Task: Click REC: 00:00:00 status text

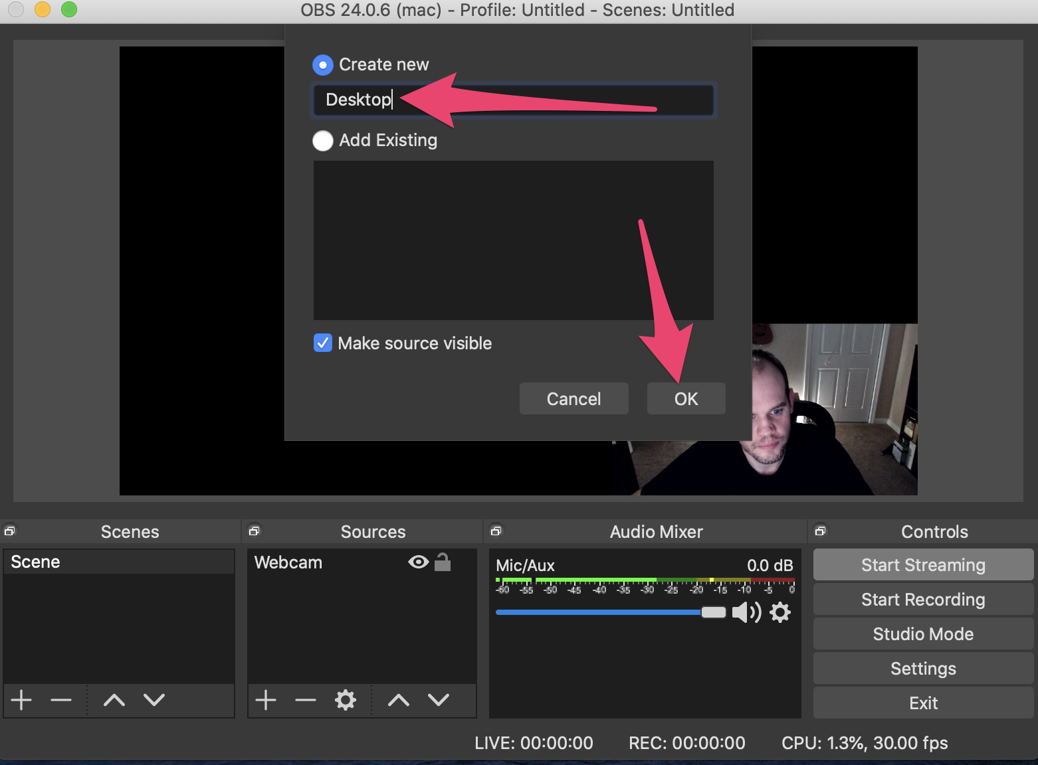Action: [x=687, y=743]
